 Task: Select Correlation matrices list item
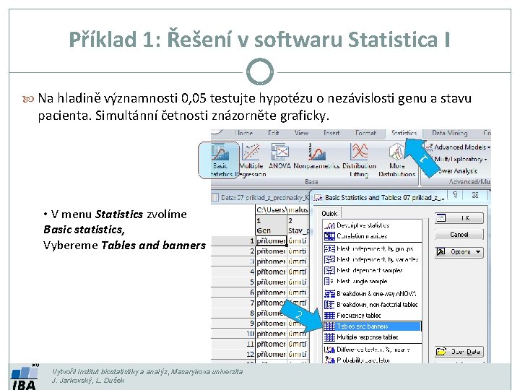[372, 236]
